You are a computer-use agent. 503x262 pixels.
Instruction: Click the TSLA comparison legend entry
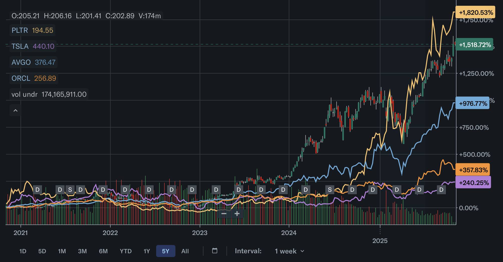(33, 46)
